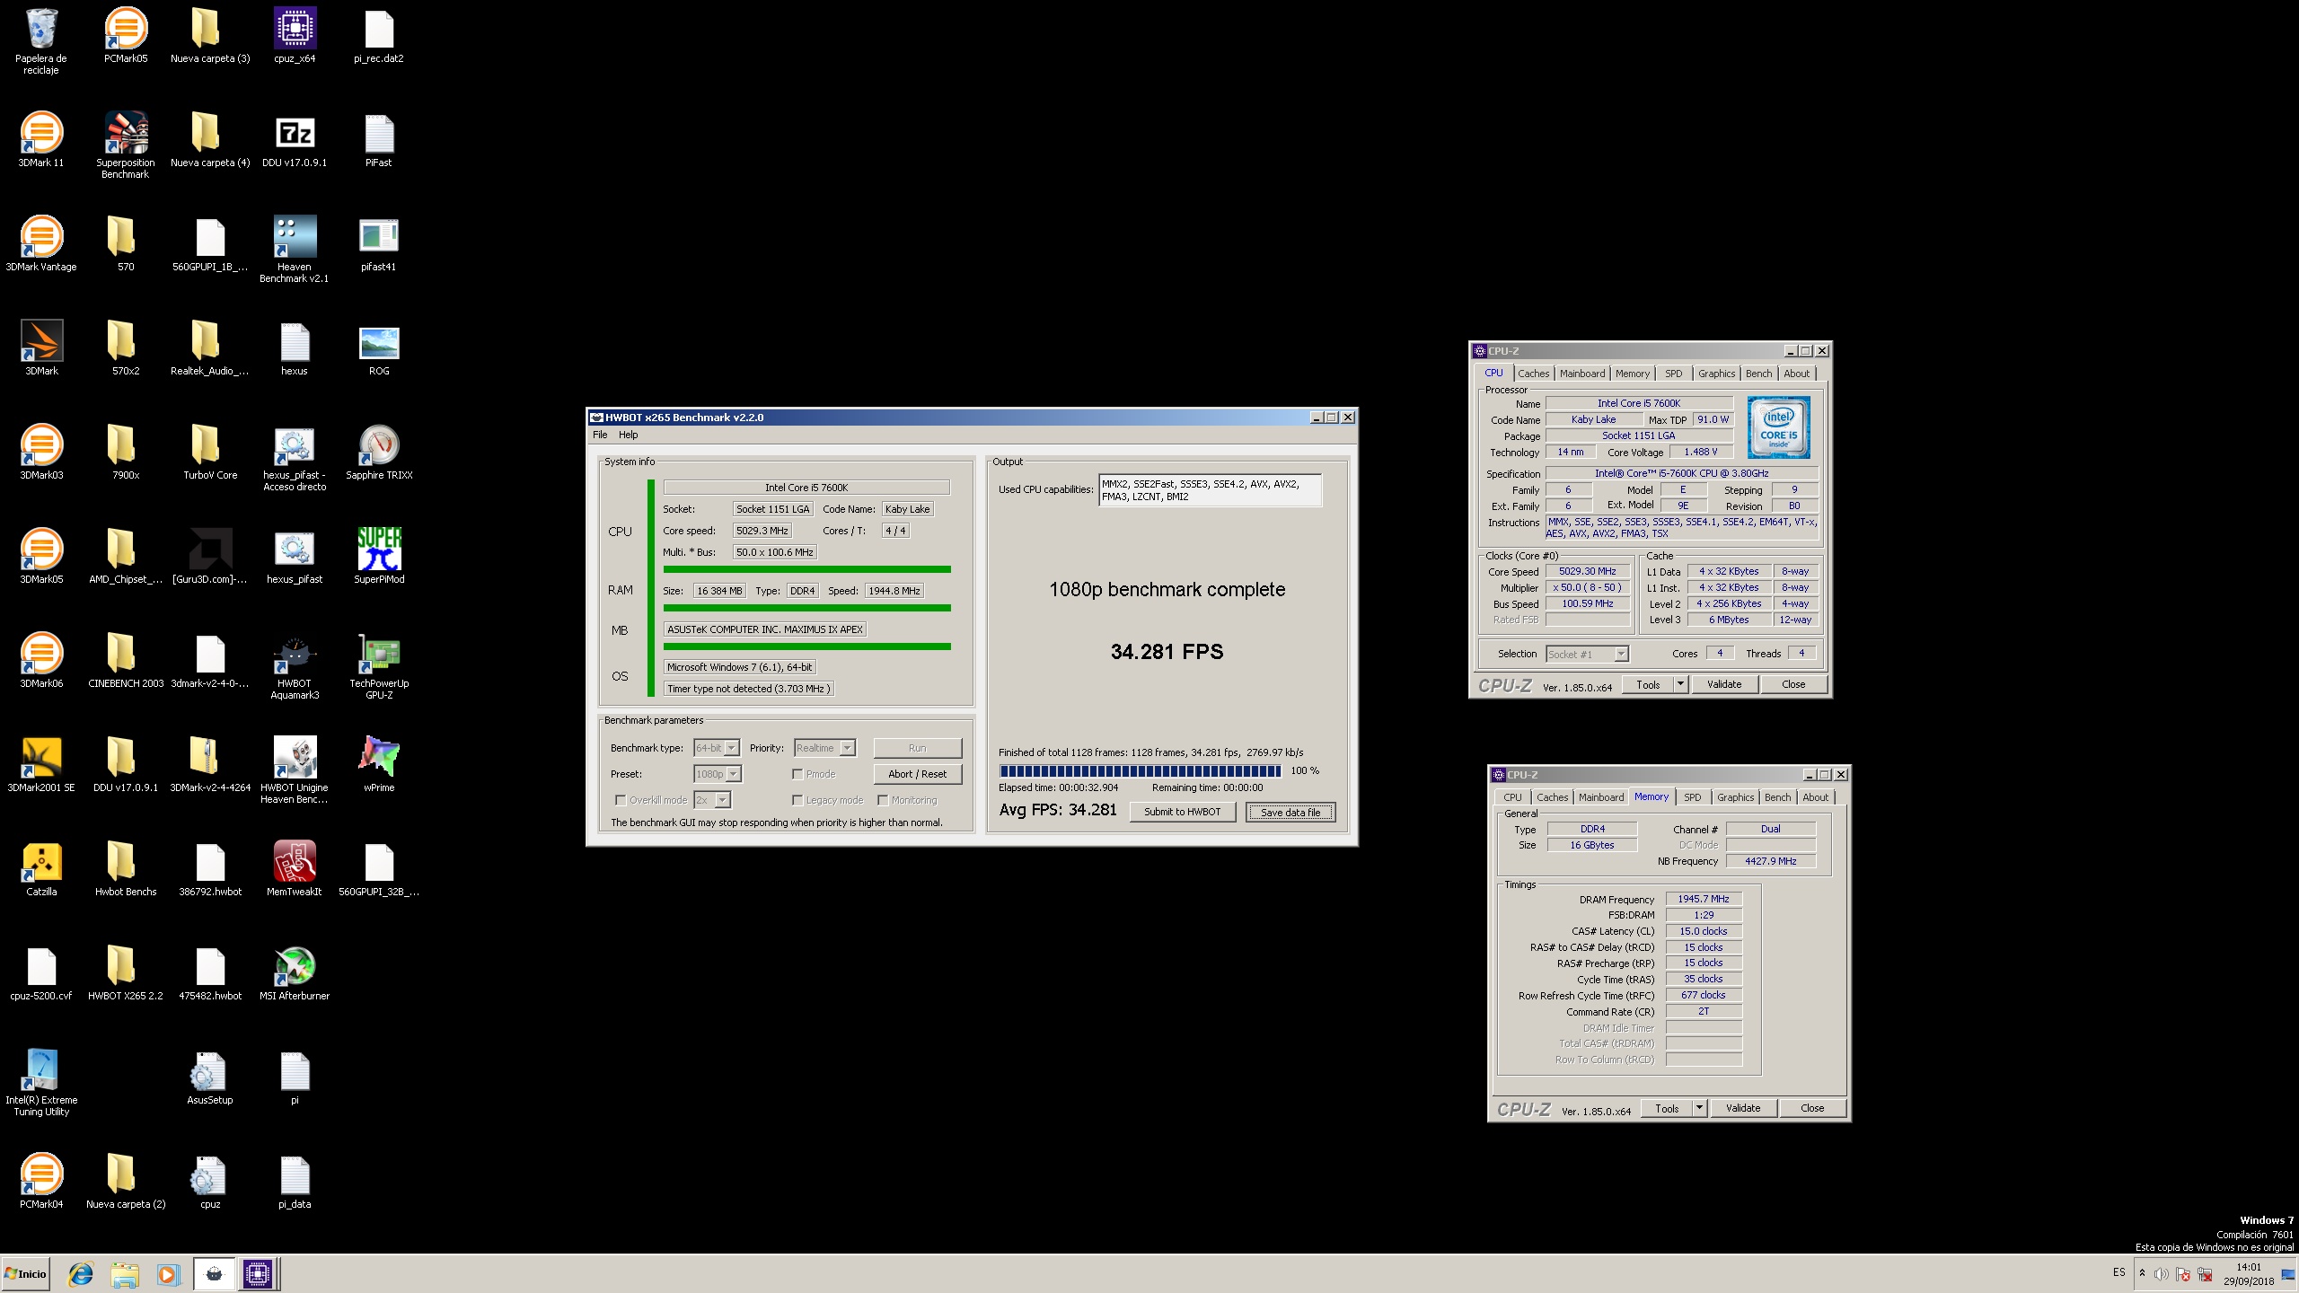Click the Used CPU capabilities text box
Screen dimensions: 2299x1293
[x=1210, y=490]
